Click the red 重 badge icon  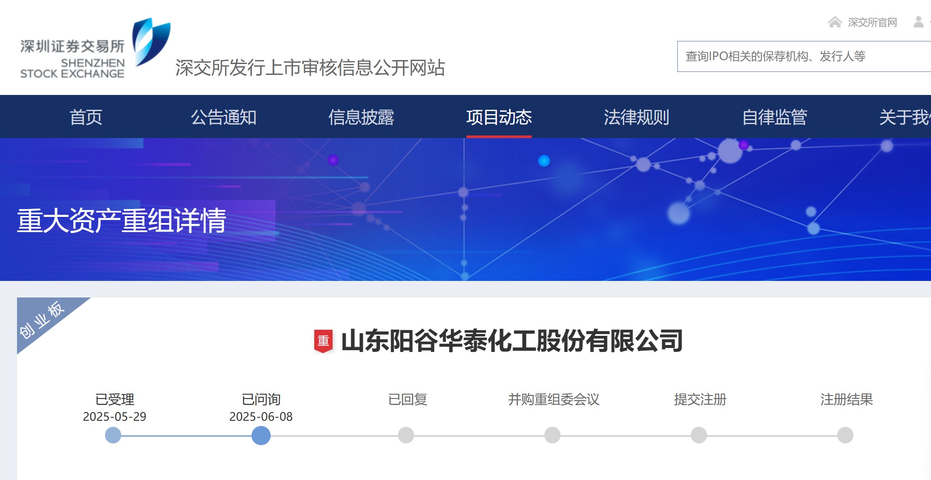click(323, 341)
